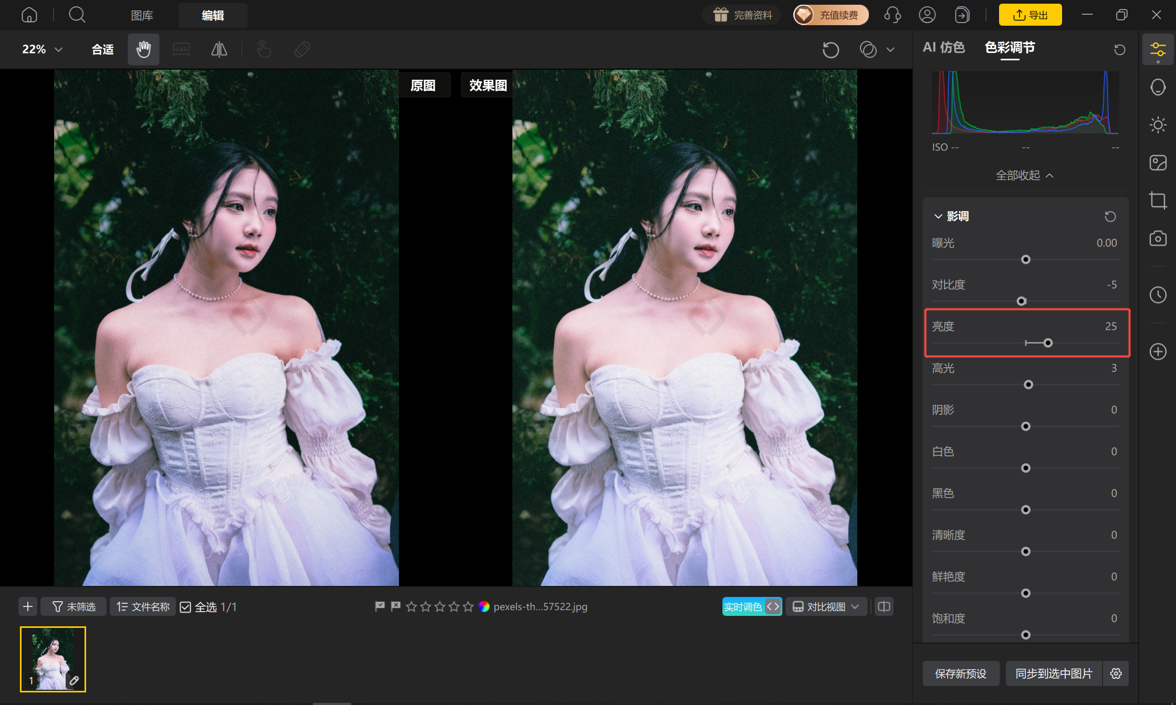1176x705 pixels.
Task: Toggle 实时调色 real-time color switch
Action: pos(752,607)
